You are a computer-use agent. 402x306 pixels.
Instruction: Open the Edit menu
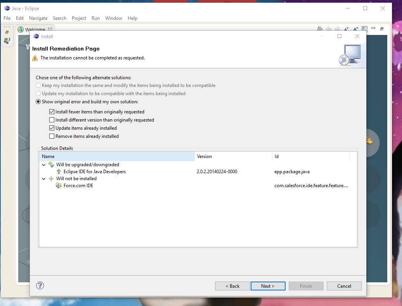tap(20, 18)
